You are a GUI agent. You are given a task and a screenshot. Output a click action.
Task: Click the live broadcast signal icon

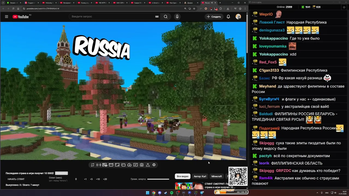click(x=99, y=165)
